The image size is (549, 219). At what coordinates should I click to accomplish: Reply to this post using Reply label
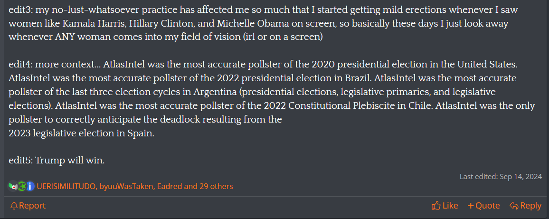pos(531,206)
